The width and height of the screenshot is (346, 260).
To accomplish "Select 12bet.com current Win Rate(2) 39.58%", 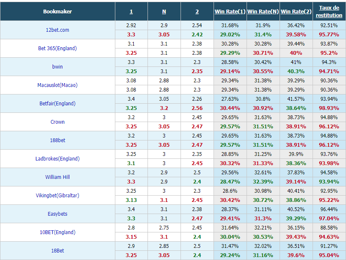I will [x=296, y=35].
